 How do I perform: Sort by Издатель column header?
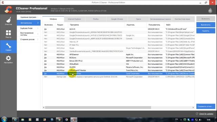136,25
